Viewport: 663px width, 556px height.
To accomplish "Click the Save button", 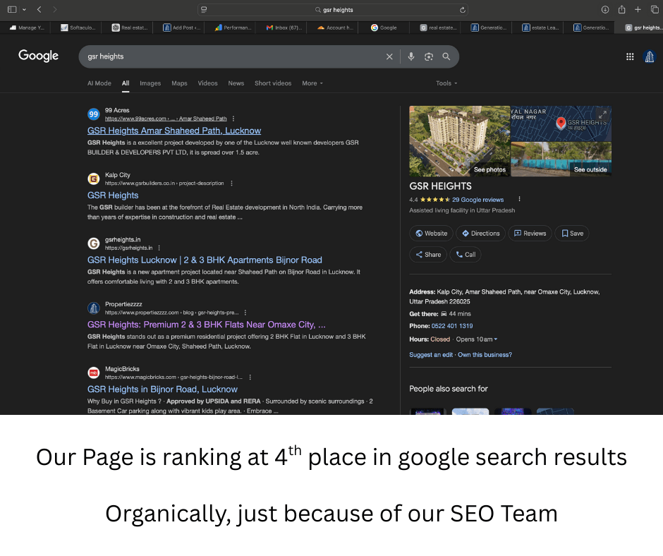I will [x=572, y=234].
